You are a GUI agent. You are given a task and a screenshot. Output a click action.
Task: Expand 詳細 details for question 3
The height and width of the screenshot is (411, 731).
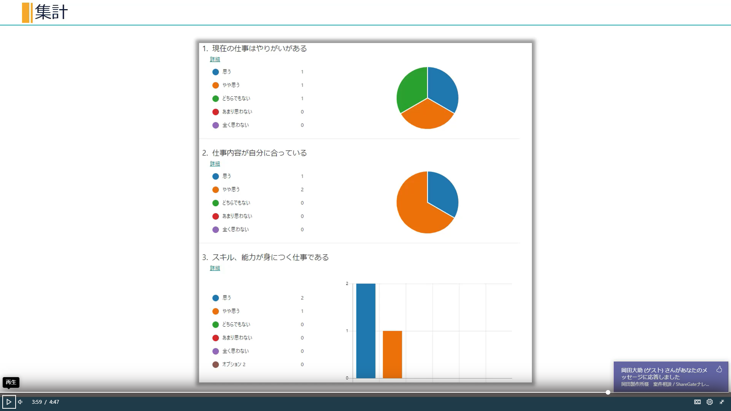215,268
